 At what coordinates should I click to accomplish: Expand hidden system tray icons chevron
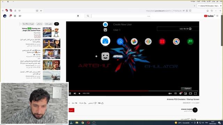click(192, 123)
